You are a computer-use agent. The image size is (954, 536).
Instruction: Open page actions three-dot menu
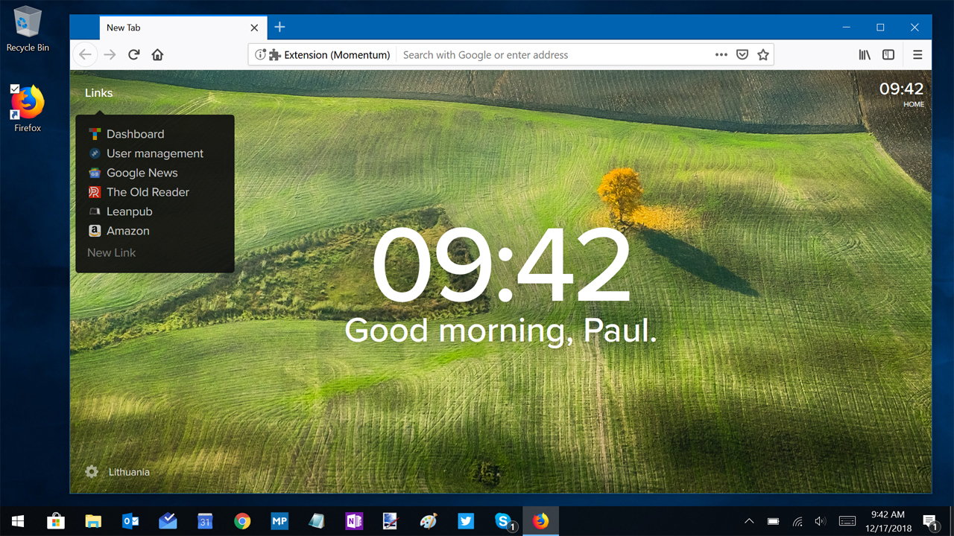coord(721,54)
